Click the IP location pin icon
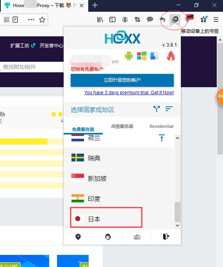The image size is (223, 267). 78,237
